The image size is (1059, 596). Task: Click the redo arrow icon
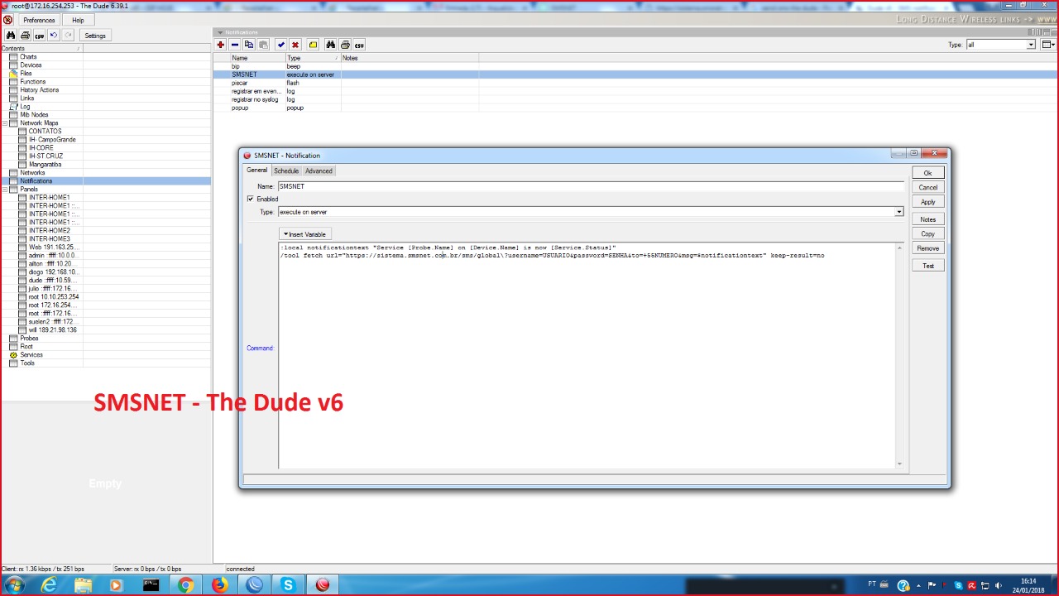pos(68,36)
